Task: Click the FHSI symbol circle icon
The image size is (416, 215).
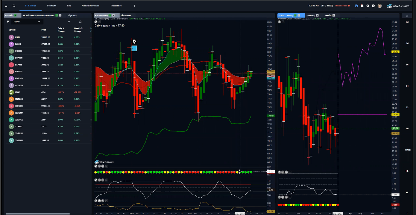Action: coord(11,37)
